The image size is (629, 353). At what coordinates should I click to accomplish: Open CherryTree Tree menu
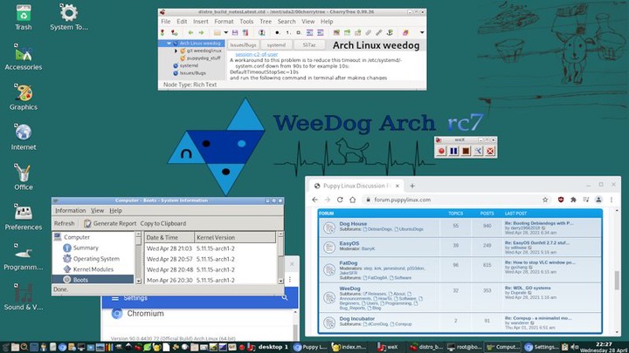point(266,21)
